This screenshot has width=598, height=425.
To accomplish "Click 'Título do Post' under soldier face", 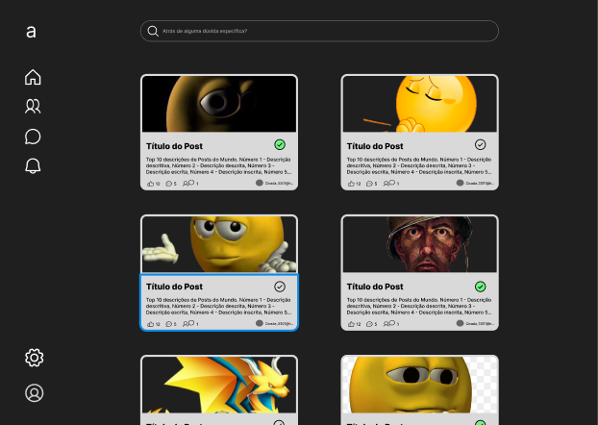I will (375, 287).
